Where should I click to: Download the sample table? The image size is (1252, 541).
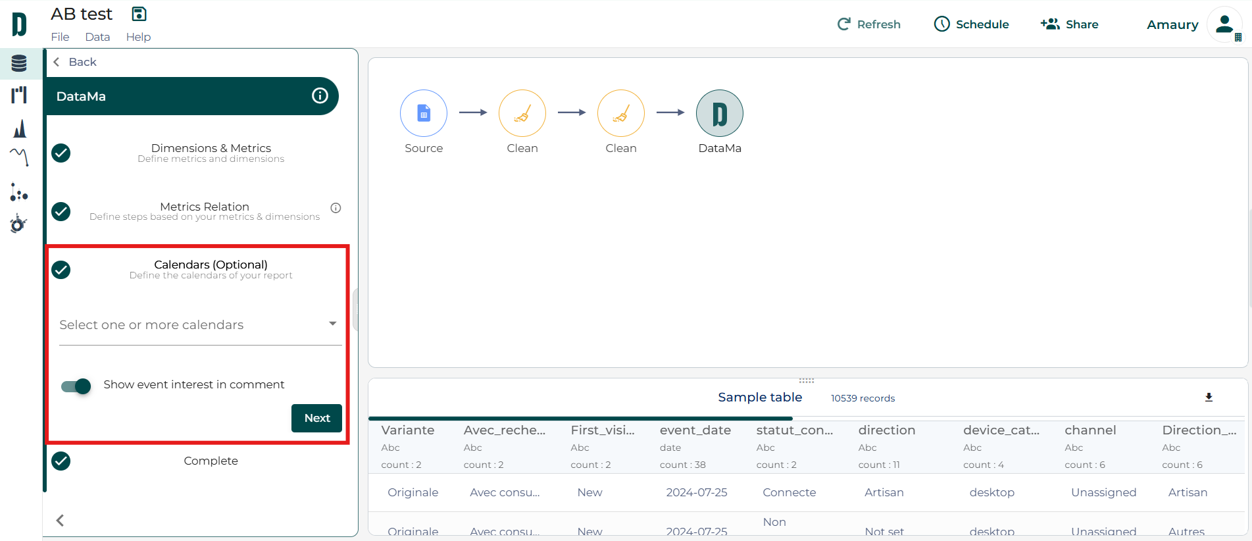[x=1209, y=398]
